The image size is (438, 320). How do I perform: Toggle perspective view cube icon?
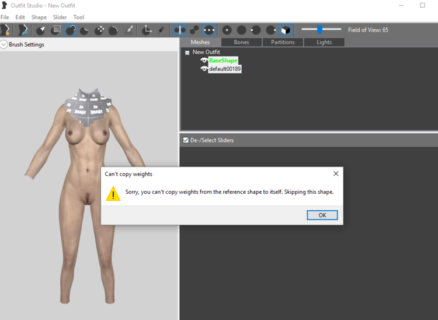(x=286, y=30)
